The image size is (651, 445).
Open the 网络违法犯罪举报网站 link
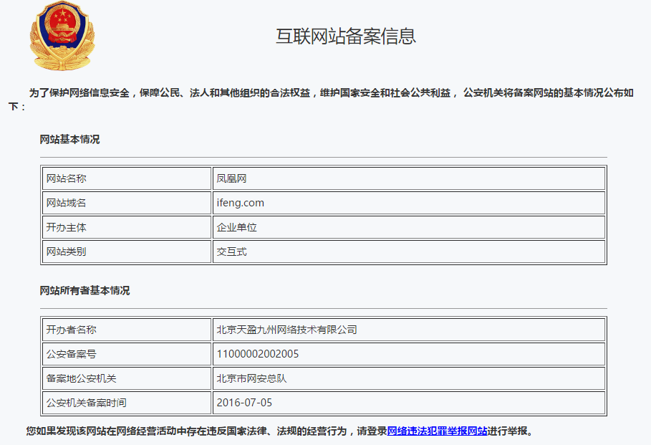pyautogui.click(x=437, y=431)
